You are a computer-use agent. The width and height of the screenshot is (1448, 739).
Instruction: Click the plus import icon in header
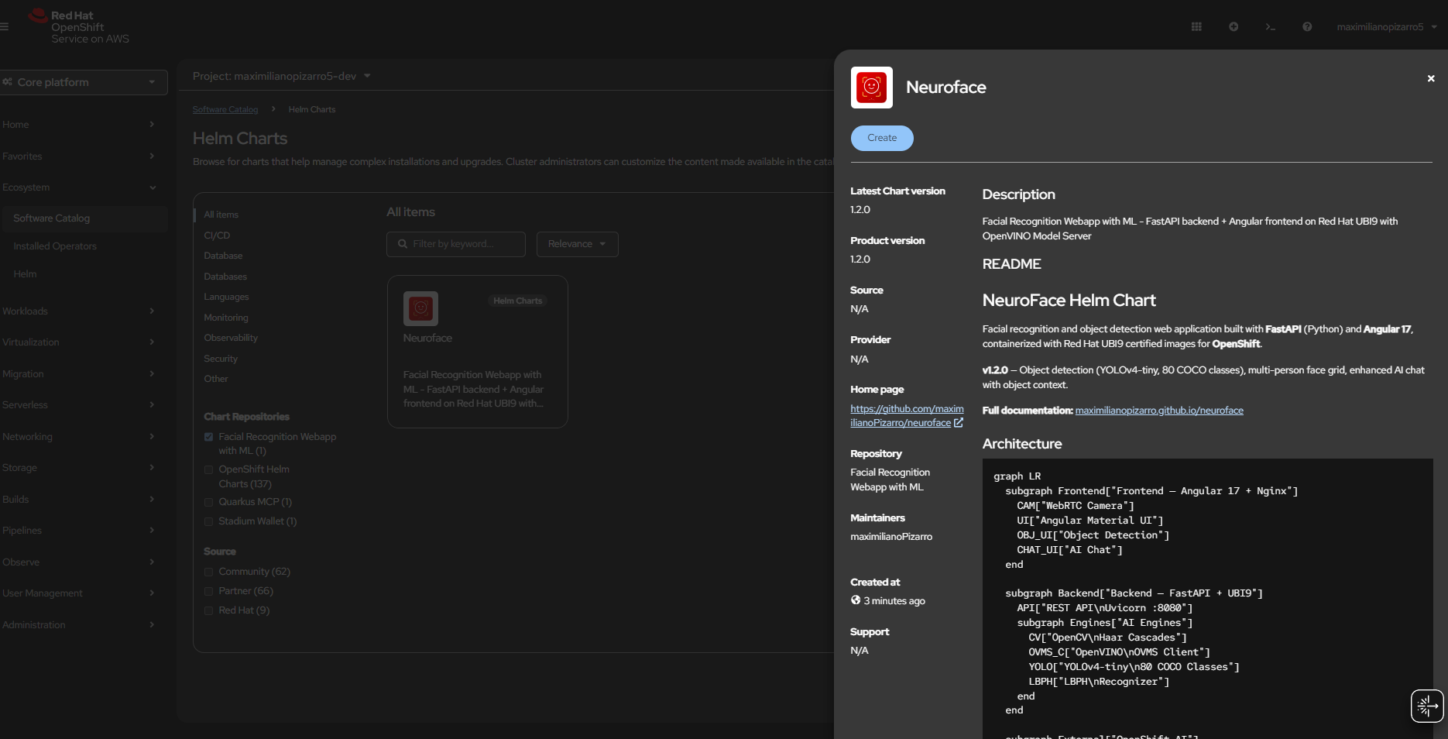(x=1234, y=27)
